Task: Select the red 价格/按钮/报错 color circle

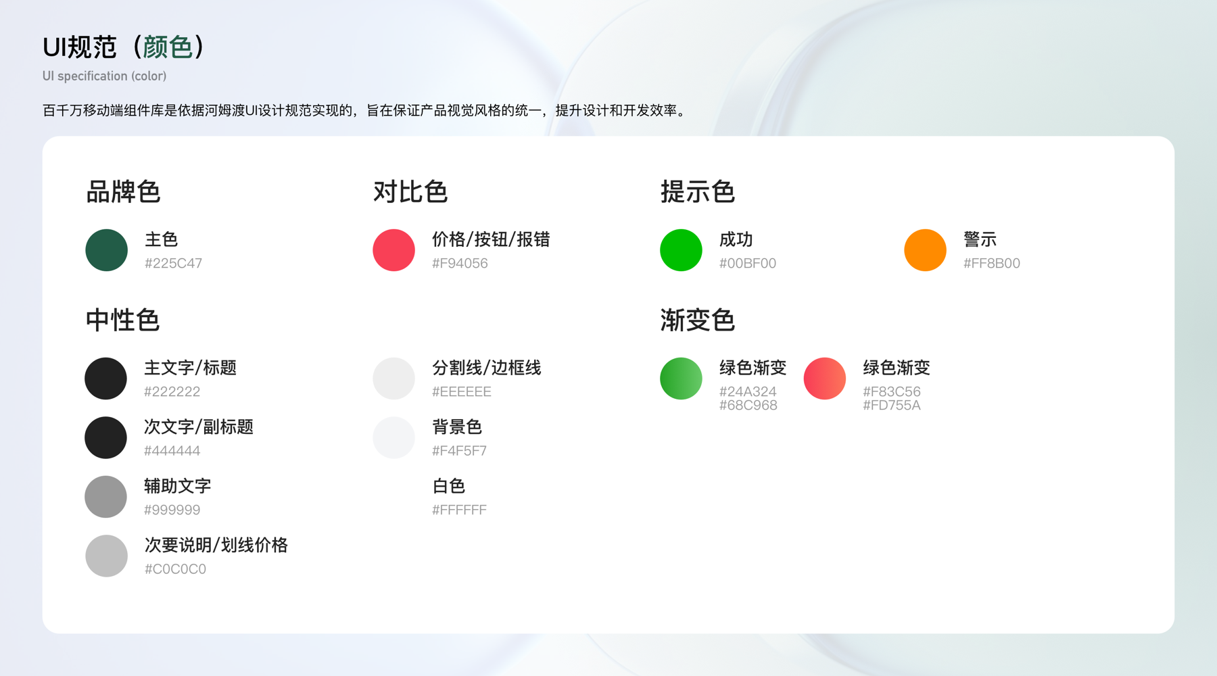Action: click(x=393, y=250)
